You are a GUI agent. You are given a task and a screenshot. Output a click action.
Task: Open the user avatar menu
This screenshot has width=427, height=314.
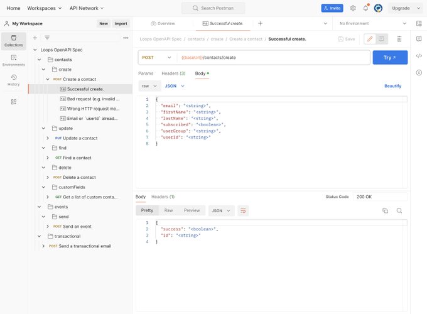378,8
